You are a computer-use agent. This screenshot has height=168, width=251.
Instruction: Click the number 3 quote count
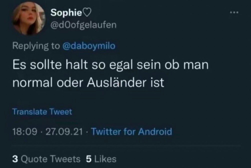15,159
